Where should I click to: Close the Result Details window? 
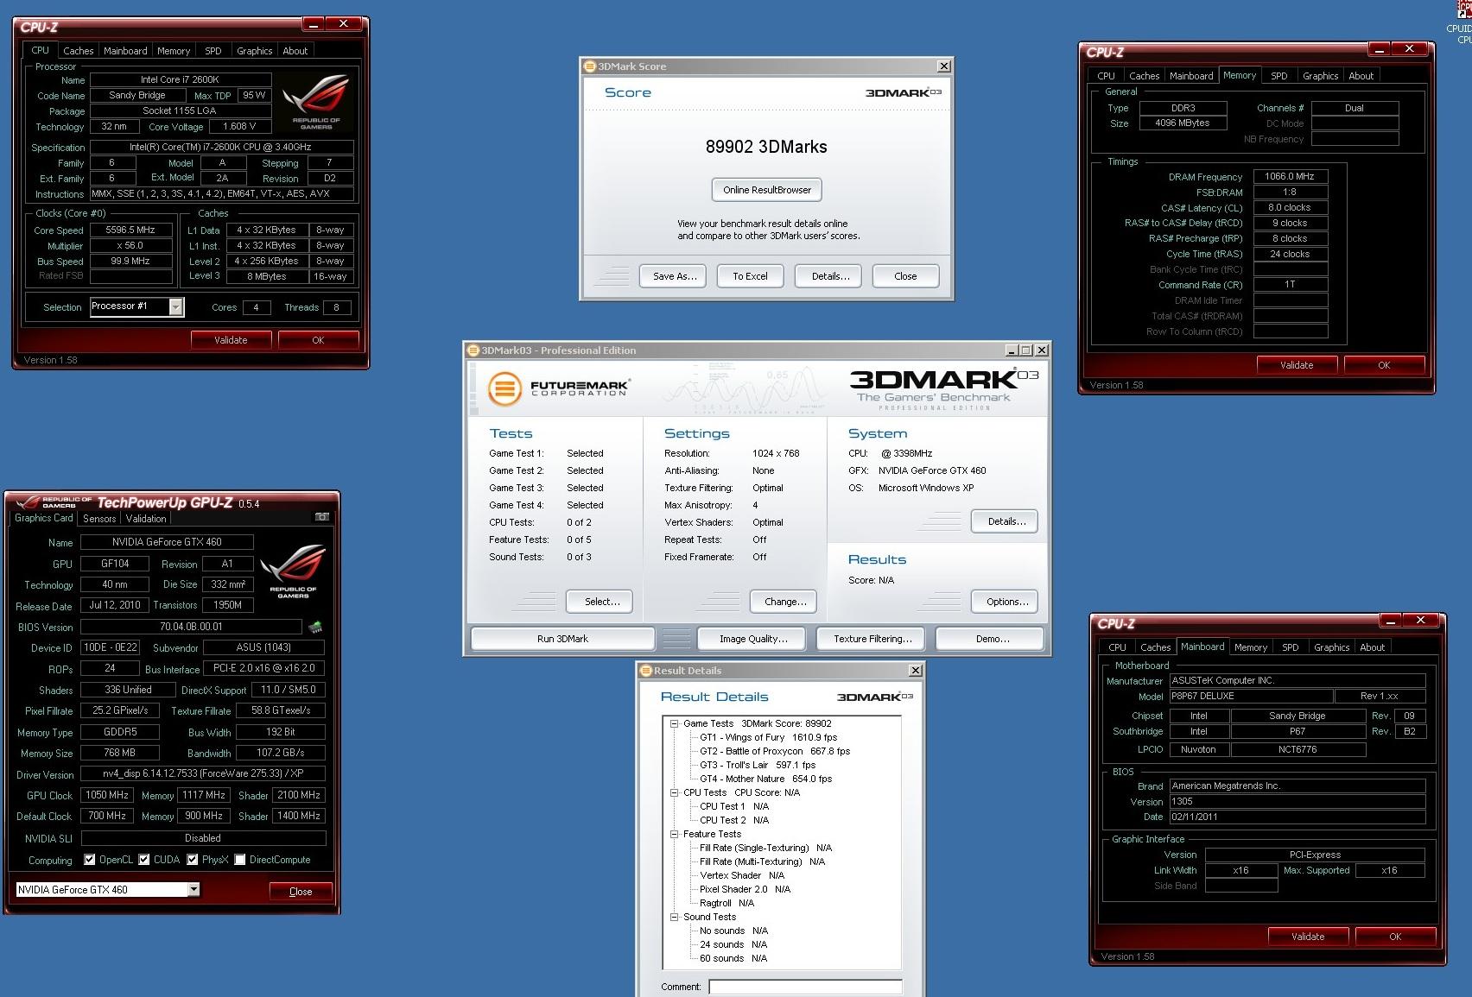pyautogui.click(x=916, y=671)
